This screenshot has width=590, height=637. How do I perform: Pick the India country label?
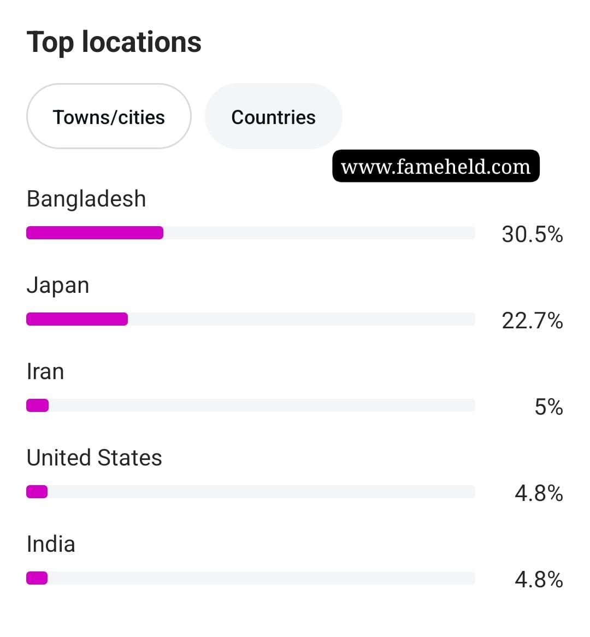click(51, 544)
